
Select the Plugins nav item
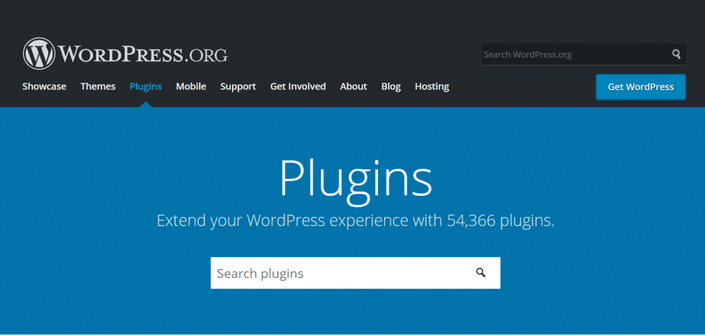[x=146, y=86]
